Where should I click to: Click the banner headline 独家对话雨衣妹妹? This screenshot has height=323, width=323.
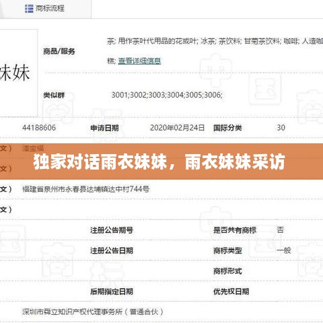[x=100, y=161]
